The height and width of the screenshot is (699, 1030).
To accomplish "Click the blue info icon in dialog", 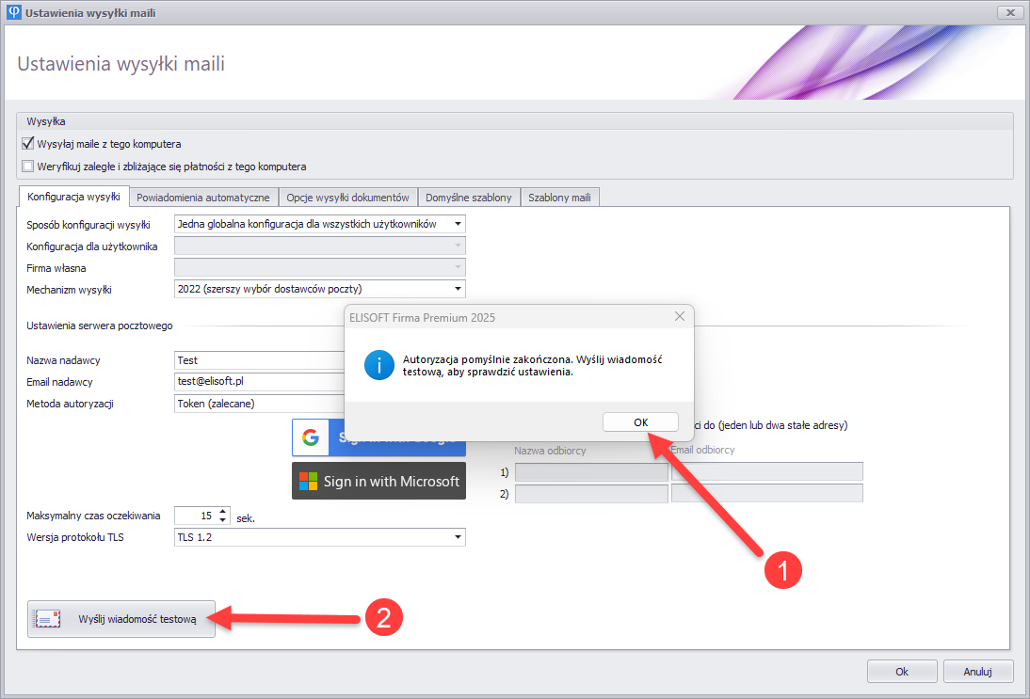I will [x=378, y=365].
